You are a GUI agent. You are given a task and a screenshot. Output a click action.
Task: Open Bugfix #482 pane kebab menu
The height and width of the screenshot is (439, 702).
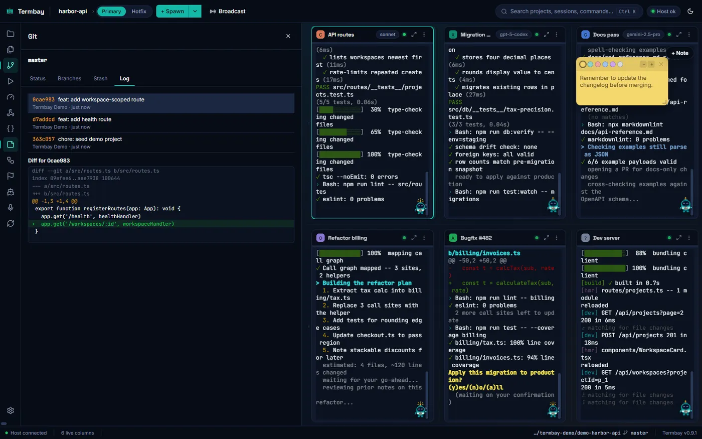[x=557, y=238]
